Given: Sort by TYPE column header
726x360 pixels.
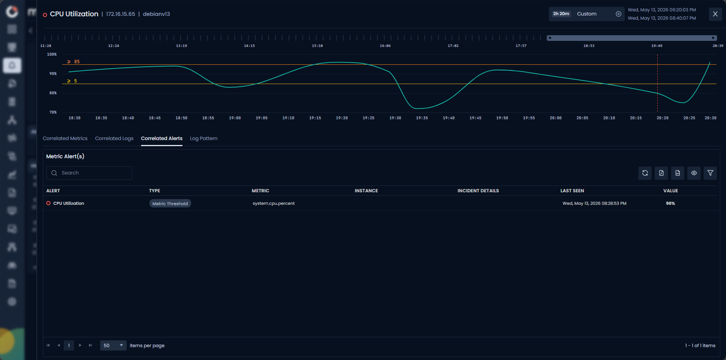Looking at the screenshot, I should click(154, 191).
